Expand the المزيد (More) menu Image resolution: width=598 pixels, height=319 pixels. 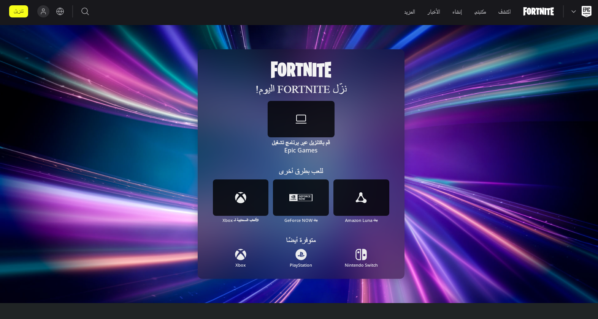click(x=409, y=12)
